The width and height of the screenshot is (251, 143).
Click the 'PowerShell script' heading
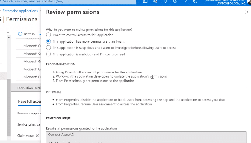[x=58, y=118]
